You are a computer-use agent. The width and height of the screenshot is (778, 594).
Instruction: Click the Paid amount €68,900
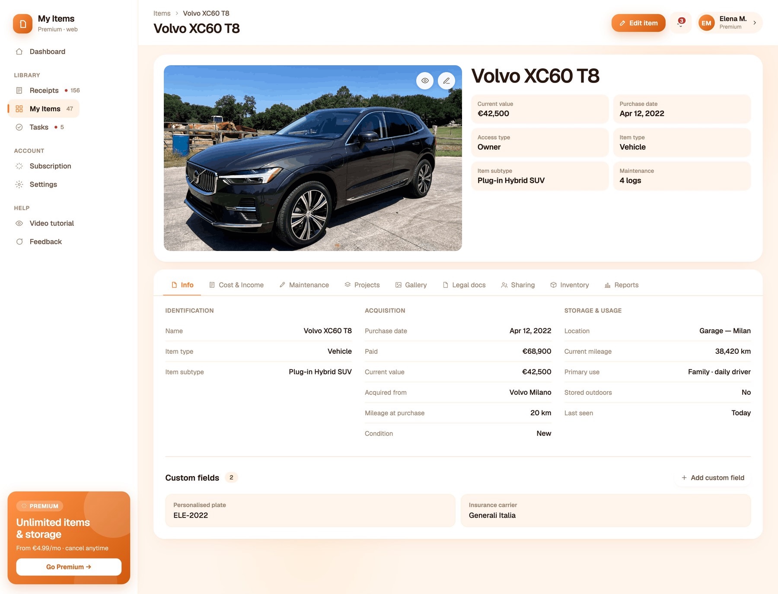point(537,352)
